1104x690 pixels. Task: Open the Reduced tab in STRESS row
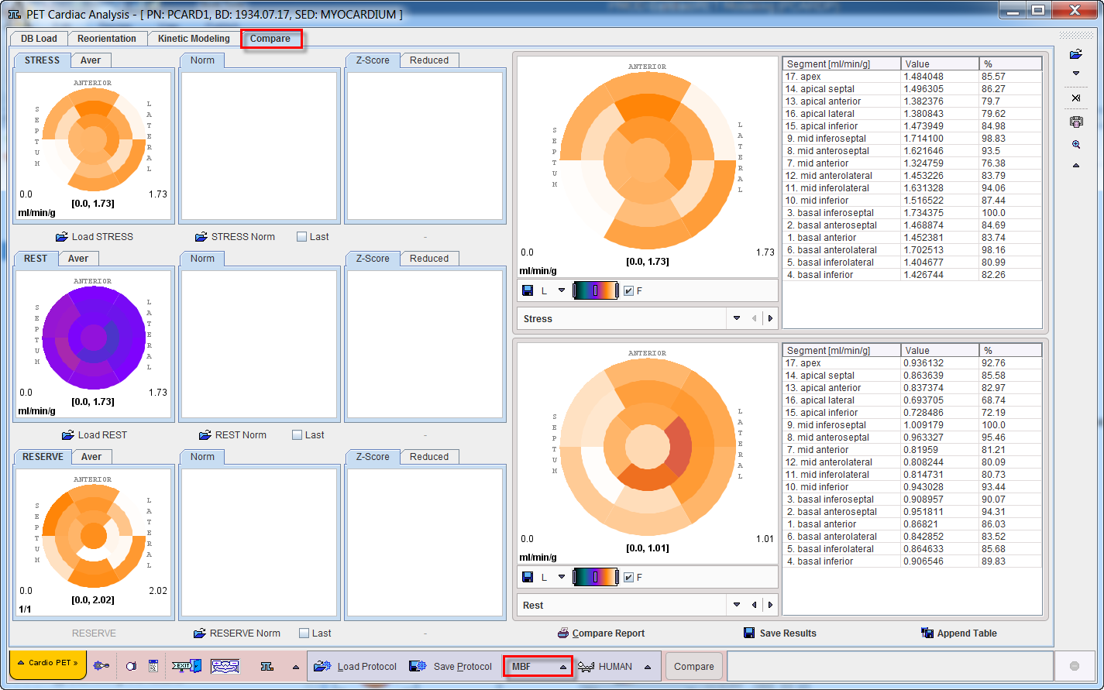pos(429,60)
